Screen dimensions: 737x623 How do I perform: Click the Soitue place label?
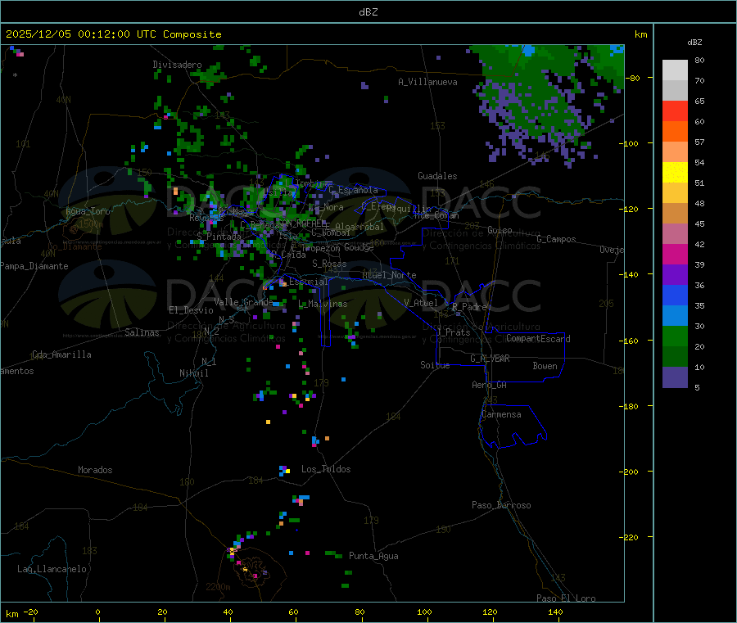click(435, 365)
